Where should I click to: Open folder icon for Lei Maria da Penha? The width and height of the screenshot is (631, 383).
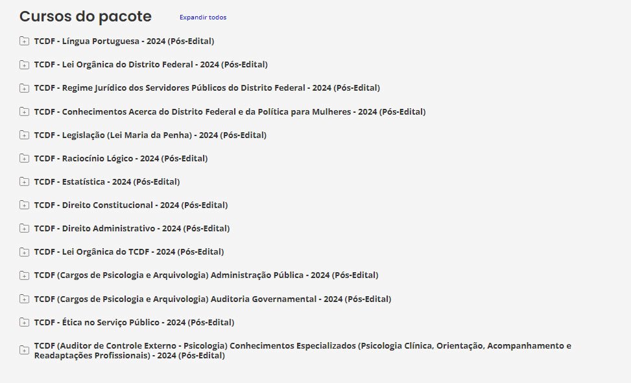click(24, 135)
